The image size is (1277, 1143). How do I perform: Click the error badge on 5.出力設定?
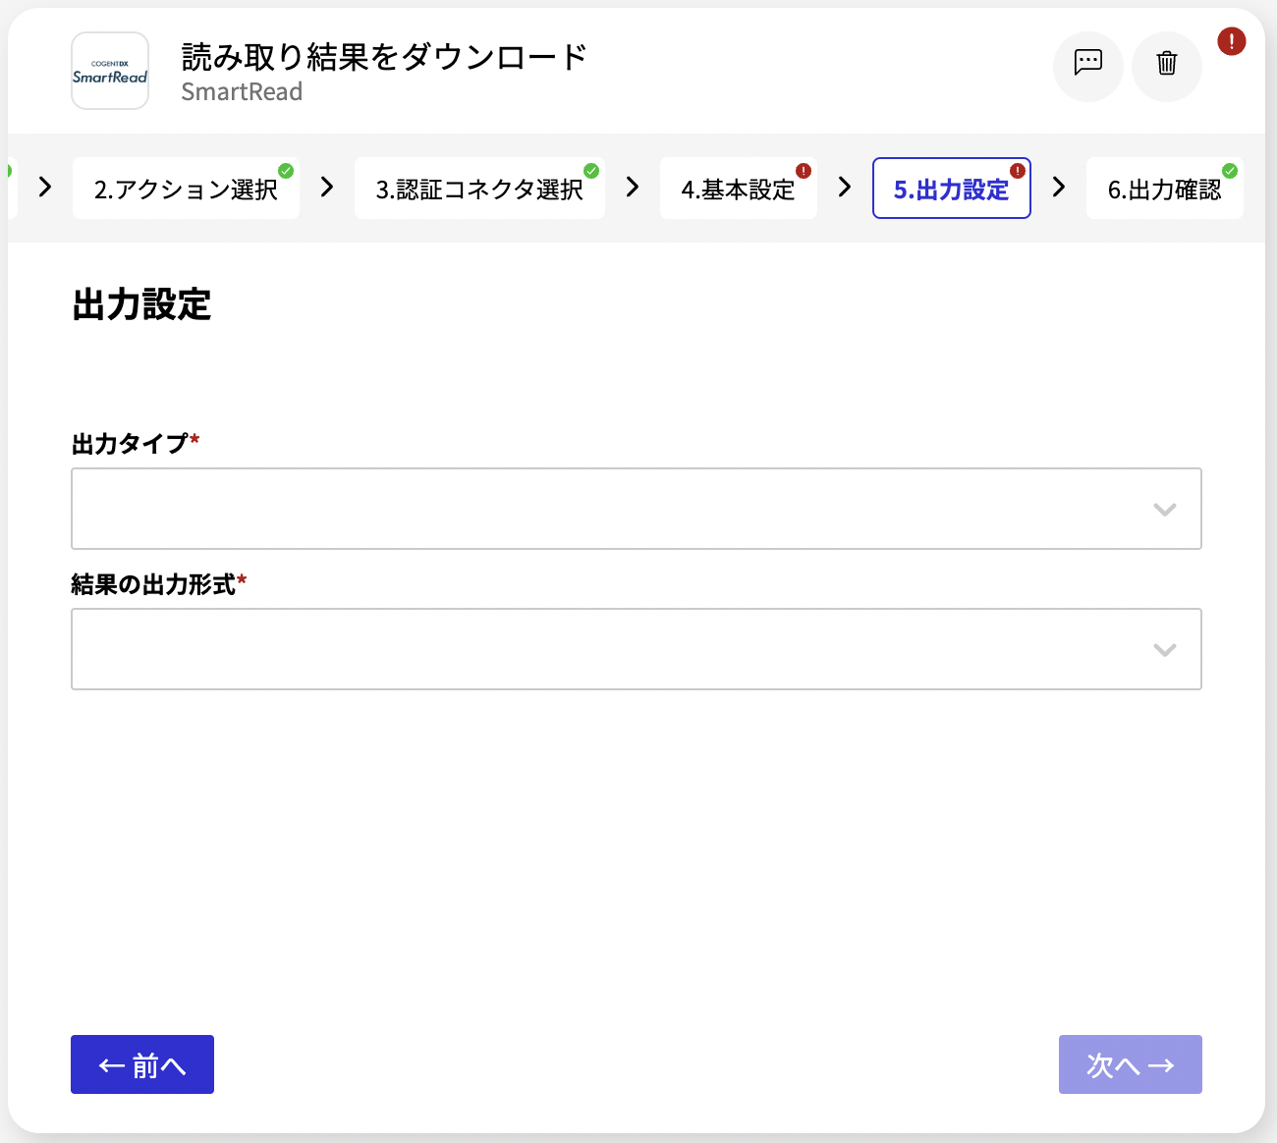point(1019,169)
